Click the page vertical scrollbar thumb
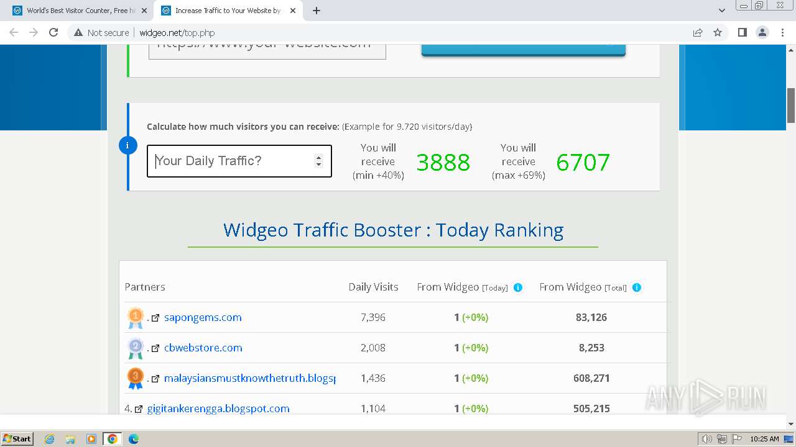 coord(791,106)
